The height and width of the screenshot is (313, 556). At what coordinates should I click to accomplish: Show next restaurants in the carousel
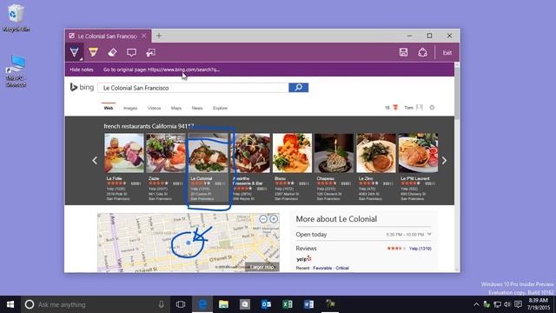[x=444, y=160]
